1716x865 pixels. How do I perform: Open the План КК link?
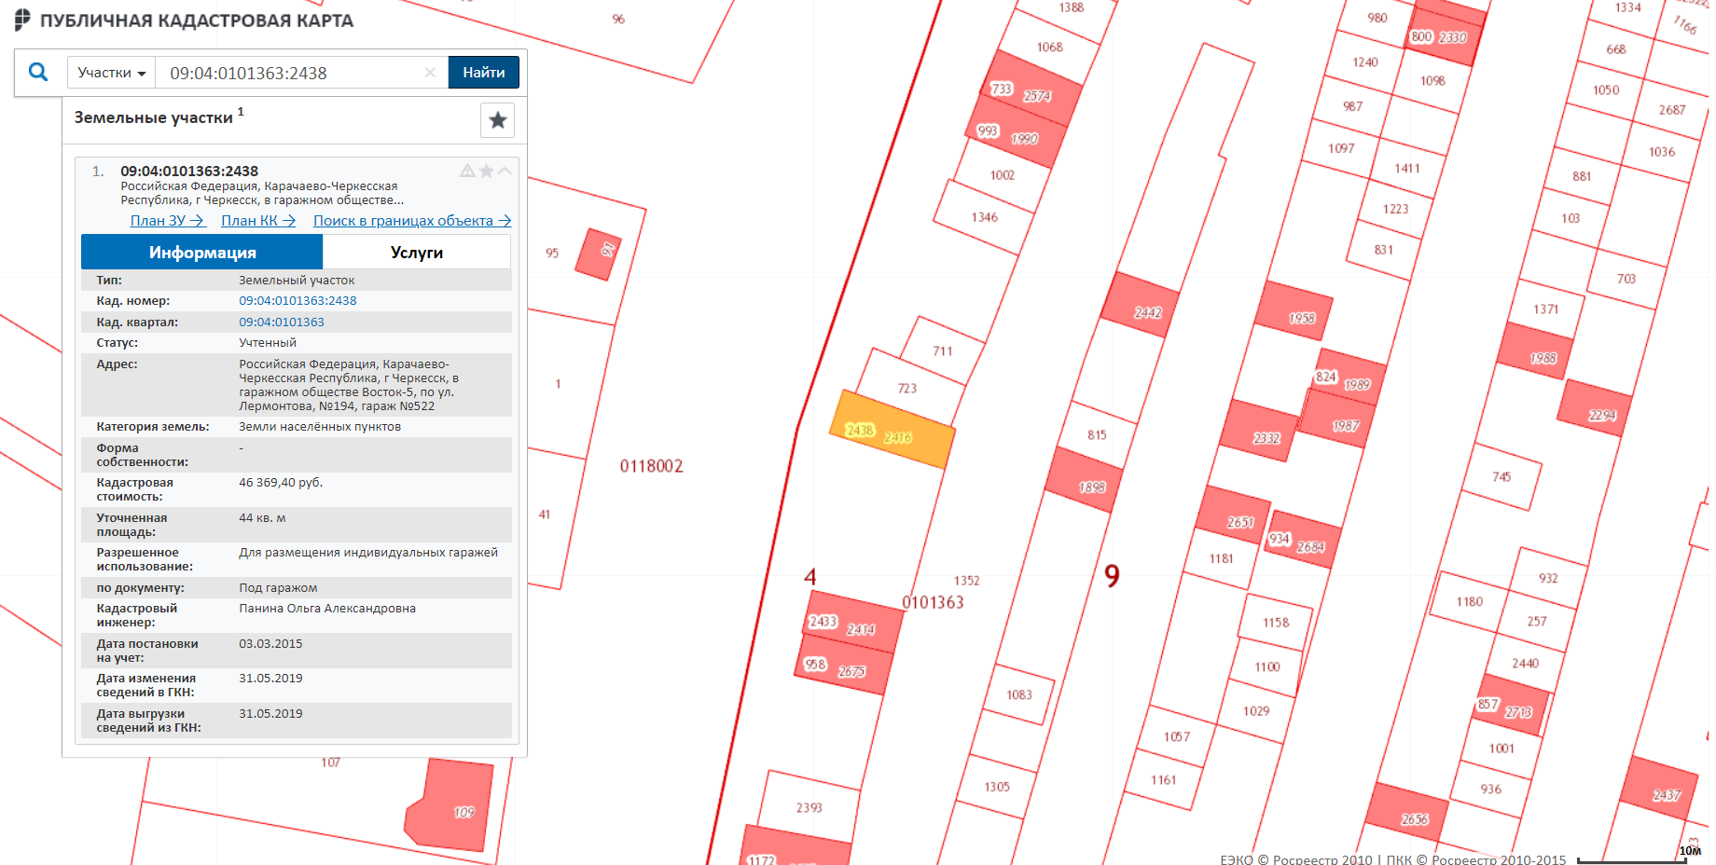point(258,221)
